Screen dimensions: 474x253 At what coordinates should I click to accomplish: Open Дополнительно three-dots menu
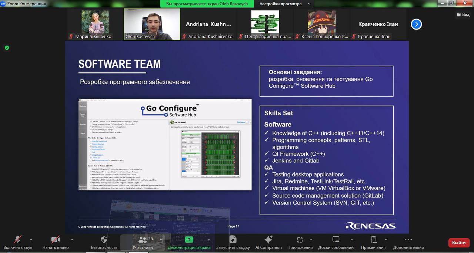pos(408,240)
